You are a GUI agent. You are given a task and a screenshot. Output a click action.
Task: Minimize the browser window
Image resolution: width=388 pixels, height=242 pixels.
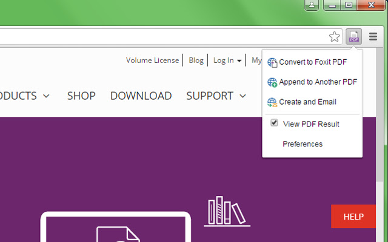point(332,5)
